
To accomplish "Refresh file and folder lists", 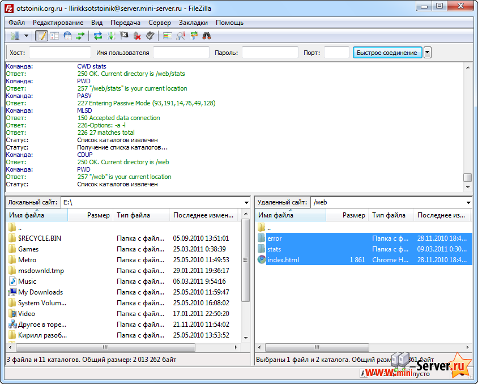I will click(98, 36).
